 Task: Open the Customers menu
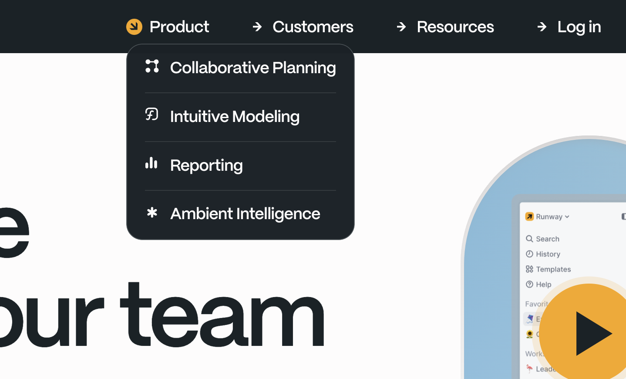[x=313, y=27]
